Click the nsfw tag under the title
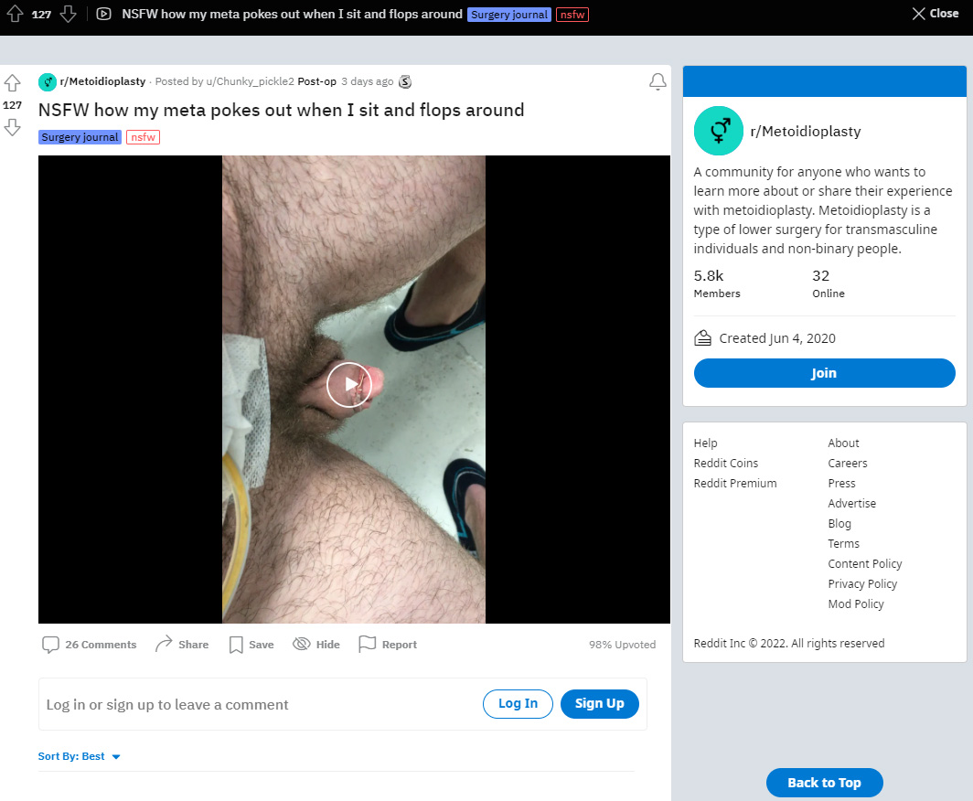 pos(143,137)
